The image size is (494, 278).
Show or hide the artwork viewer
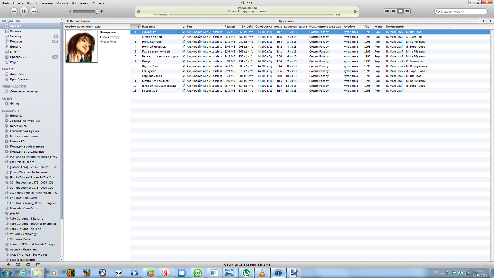click(x=38, y=265)
